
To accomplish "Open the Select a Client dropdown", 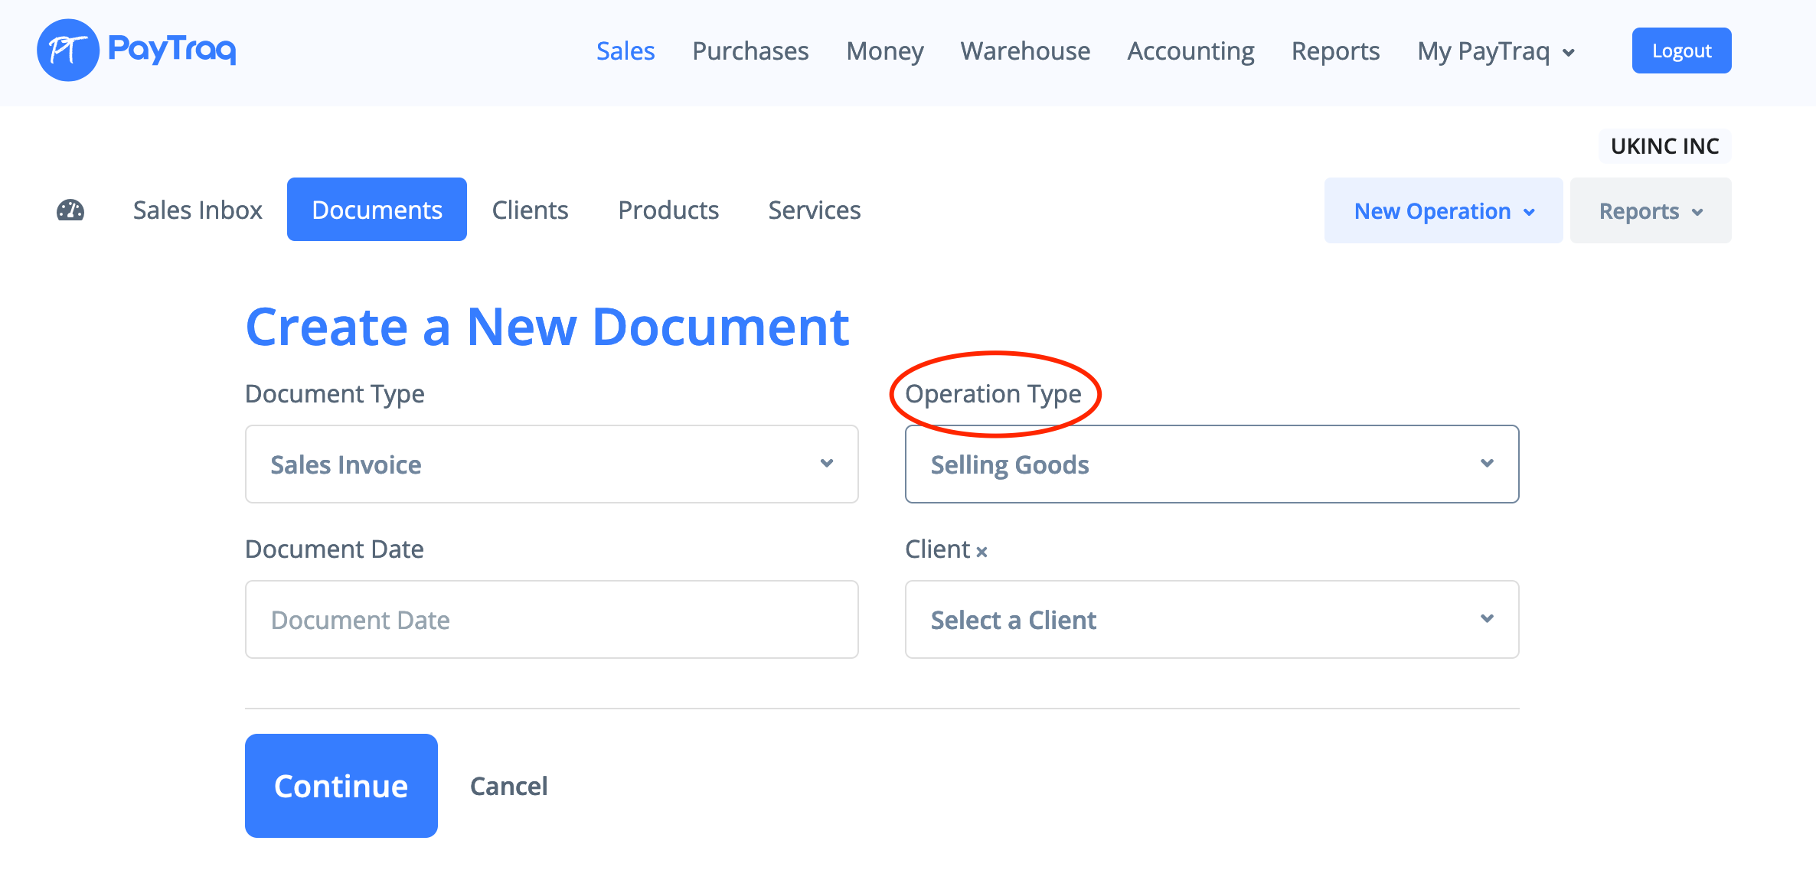I will click(x=1211, y=620).
